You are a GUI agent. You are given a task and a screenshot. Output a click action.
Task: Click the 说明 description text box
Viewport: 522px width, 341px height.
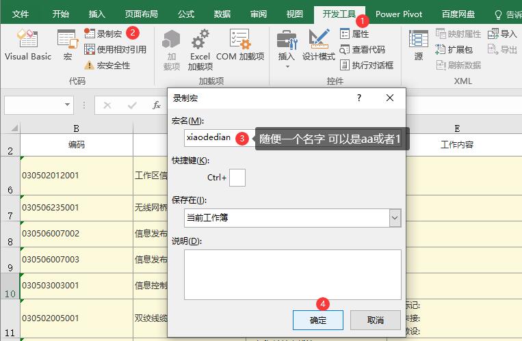[x=292, y=274]
